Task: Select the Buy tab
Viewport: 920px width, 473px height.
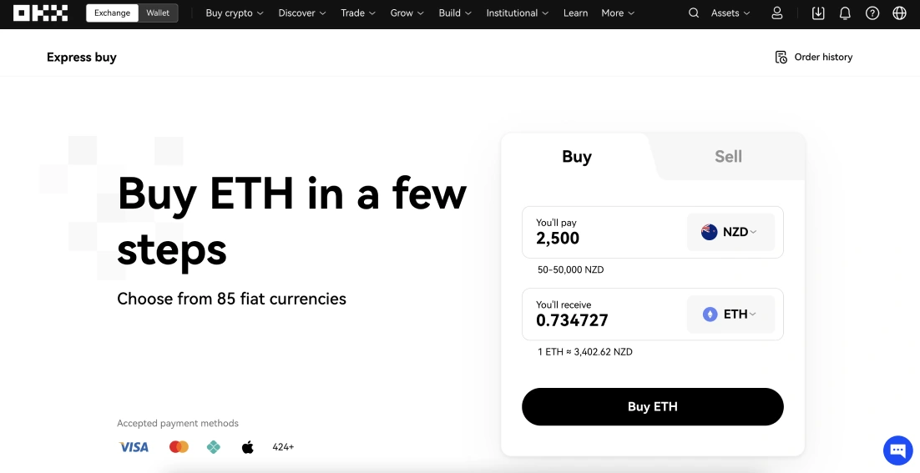Action: pos(577,157)
